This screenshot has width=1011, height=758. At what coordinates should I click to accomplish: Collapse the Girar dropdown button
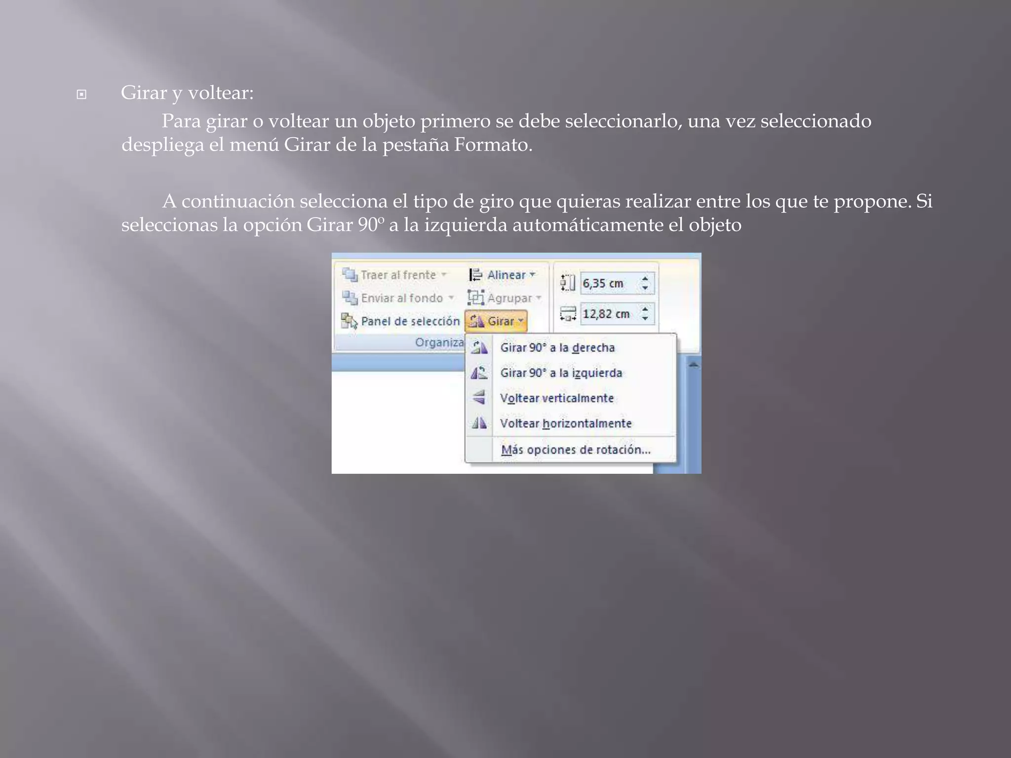(x=496, y=321)
